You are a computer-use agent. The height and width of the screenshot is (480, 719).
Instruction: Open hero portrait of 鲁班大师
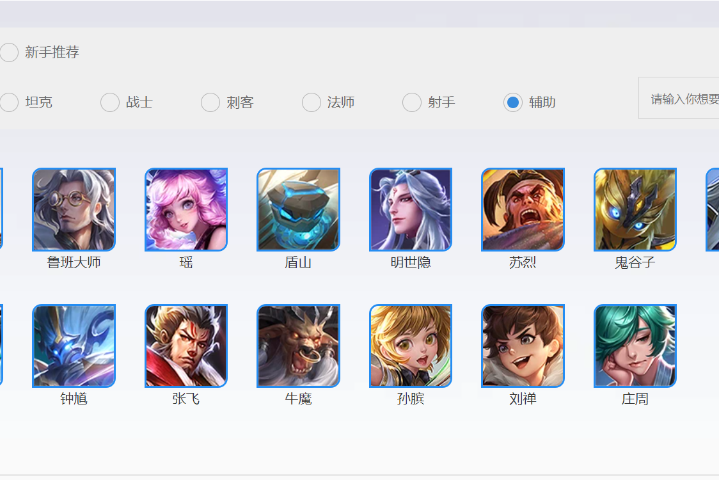pyautogui.click(x=74, y=209)
